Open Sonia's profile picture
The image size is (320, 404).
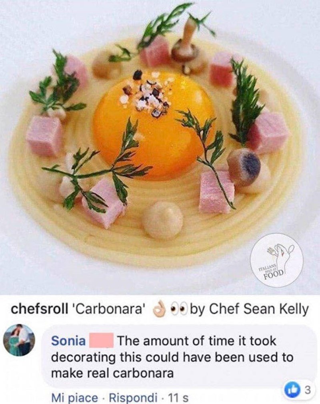pyautogui.click(x=19, y=340)
